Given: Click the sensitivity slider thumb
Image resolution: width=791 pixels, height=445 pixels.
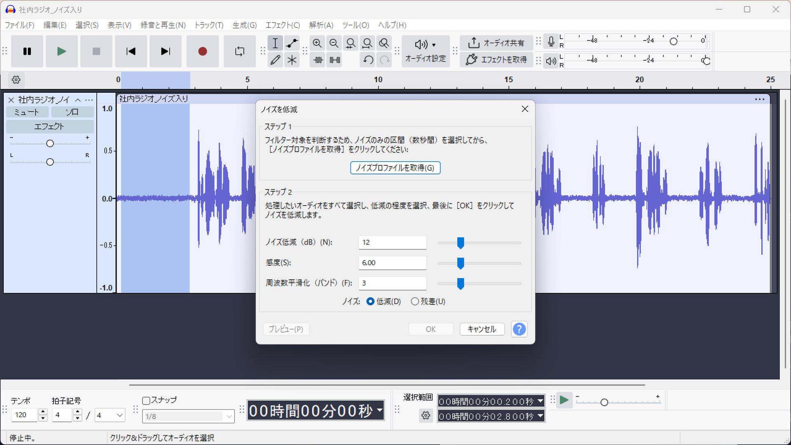Looking at the screenshot, I should pyautogui.click(x=461, y=263).
